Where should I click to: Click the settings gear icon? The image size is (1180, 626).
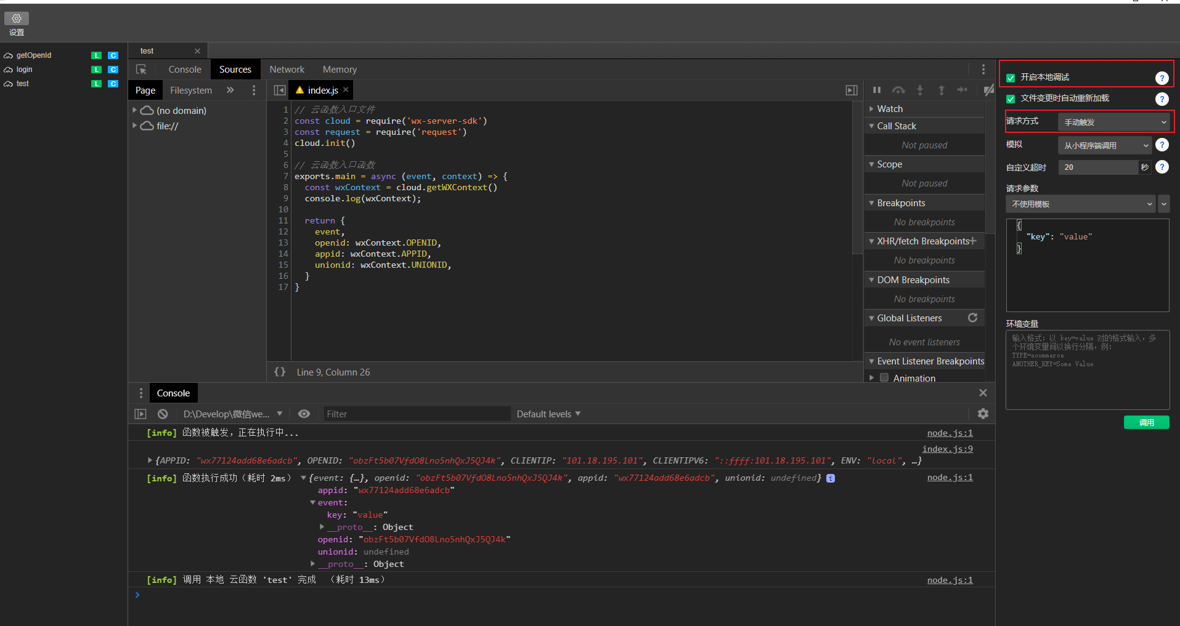coord(17,19)
